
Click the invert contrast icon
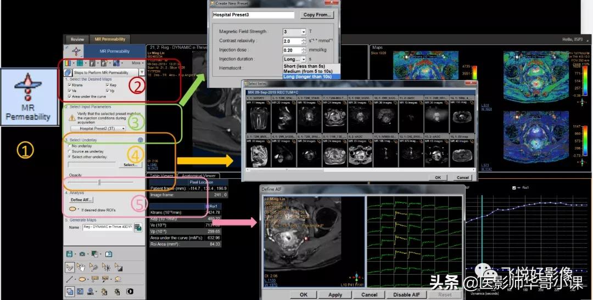(130, 291)
